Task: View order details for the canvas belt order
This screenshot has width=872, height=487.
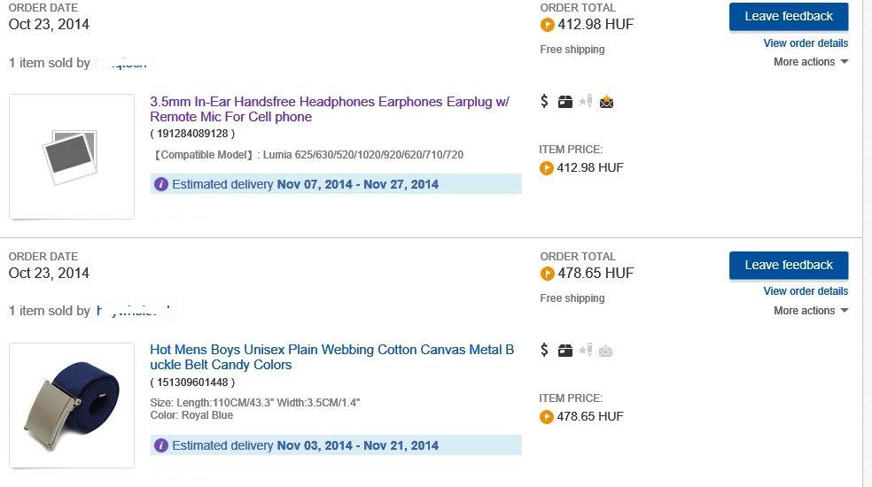Action: coord(806,290)
